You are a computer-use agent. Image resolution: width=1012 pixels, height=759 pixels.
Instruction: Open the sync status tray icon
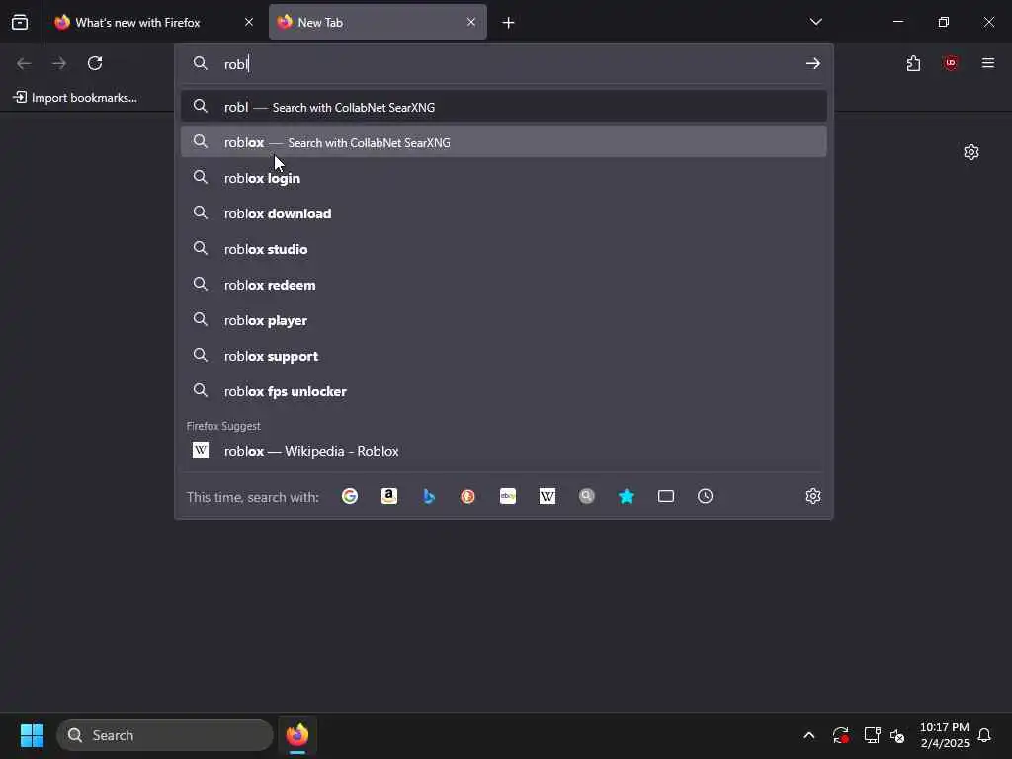(x=840, y=735)
